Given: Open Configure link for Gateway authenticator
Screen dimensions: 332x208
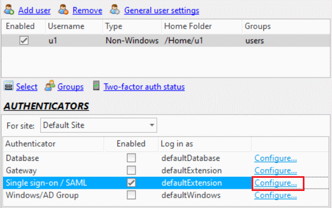Looking at the screenshot, I should tap(275, 171).
